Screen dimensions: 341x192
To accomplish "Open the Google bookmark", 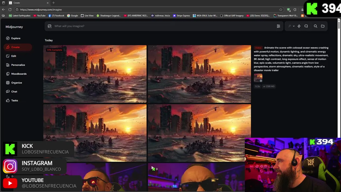I will click(72, 16).
